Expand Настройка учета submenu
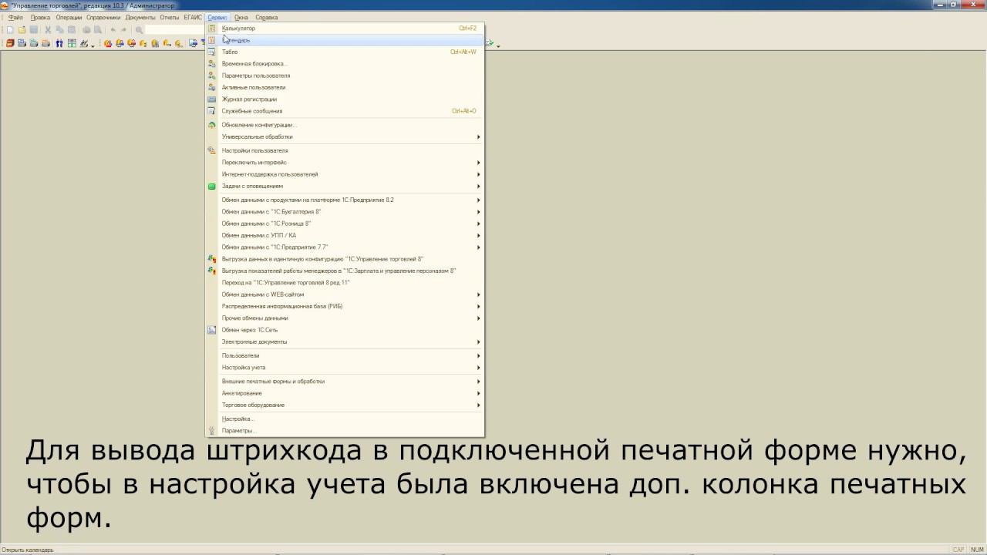987x555 pixels. (x=345, y=368)
